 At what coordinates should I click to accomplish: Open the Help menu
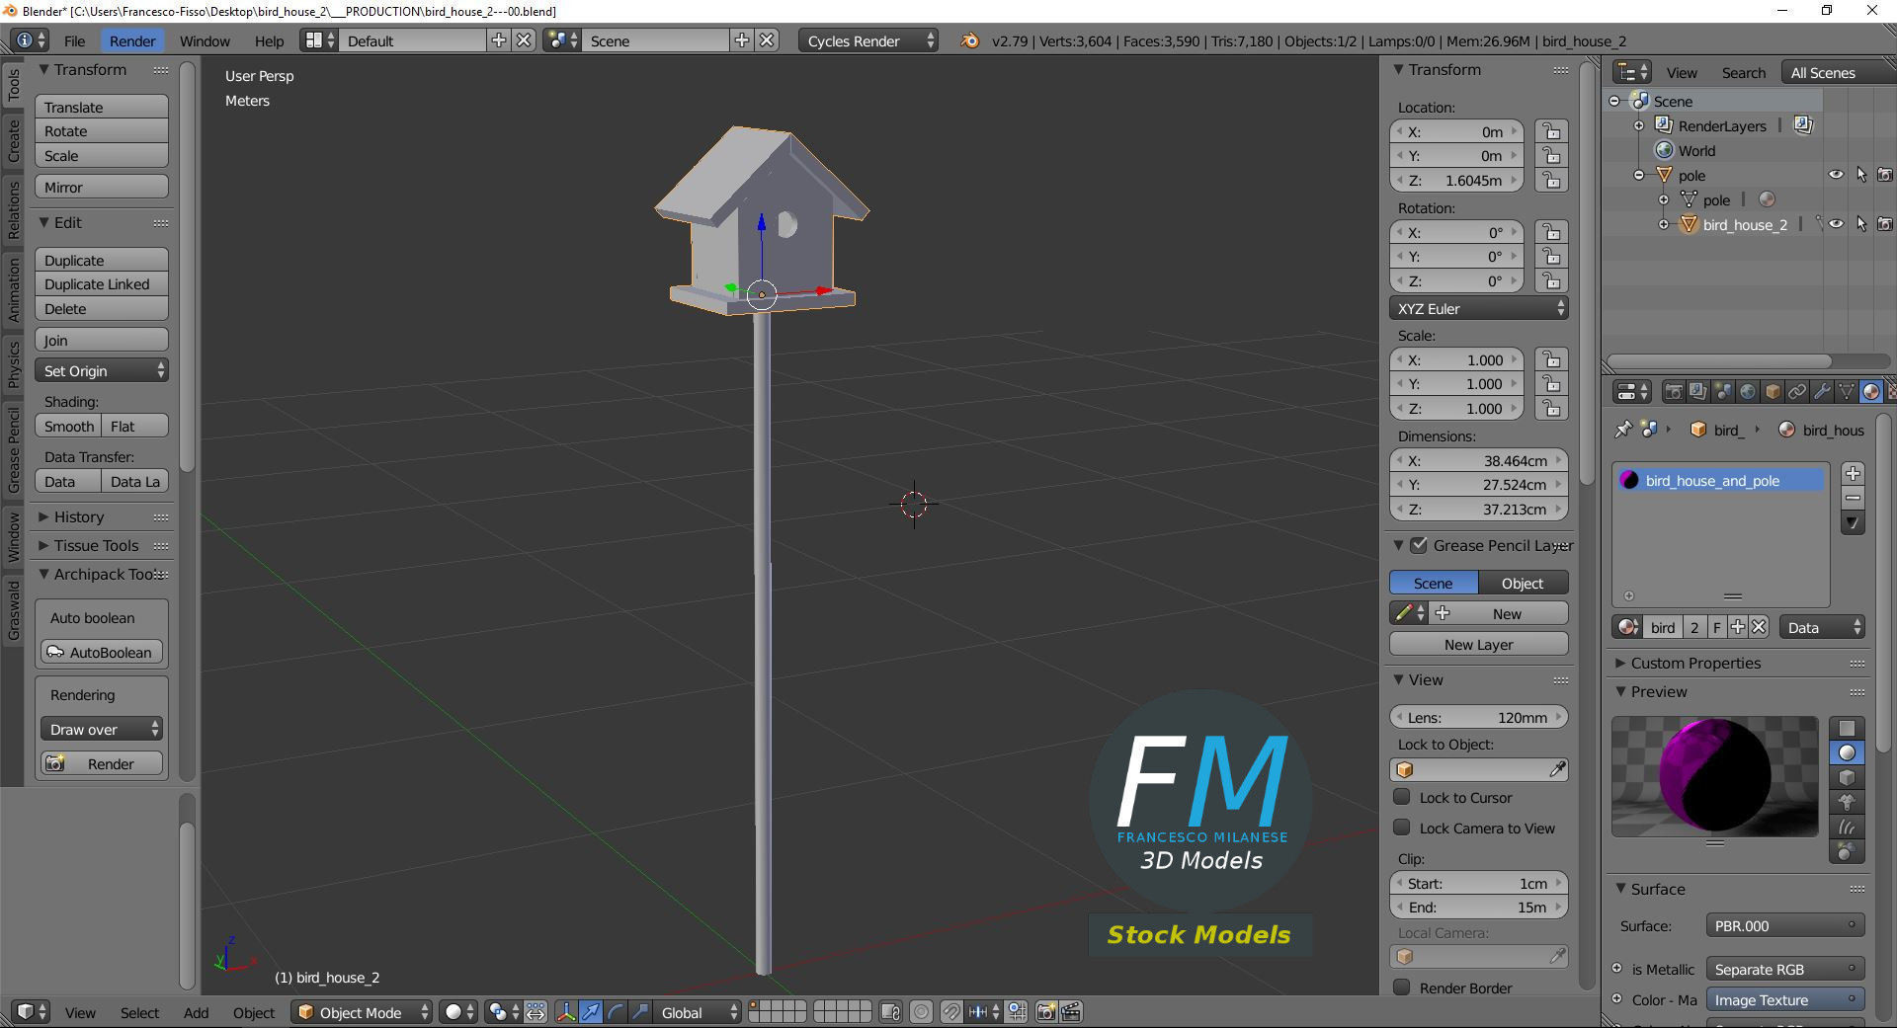pyautogui.click(x=269, y=40)
